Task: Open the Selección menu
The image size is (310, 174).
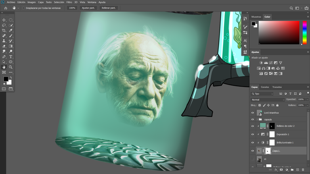Action: click(x=59, y=2)
